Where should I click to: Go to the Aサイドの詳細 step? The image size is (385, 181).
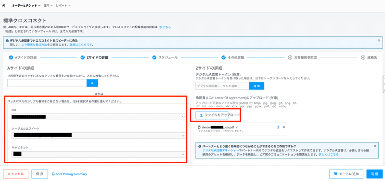[x=23, y=57]
